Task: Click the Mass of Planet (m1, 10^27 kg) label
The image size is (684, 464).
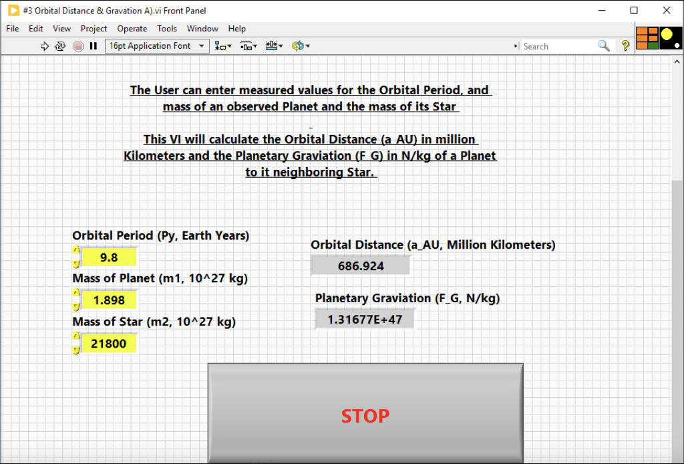Action: coord(160,279)
